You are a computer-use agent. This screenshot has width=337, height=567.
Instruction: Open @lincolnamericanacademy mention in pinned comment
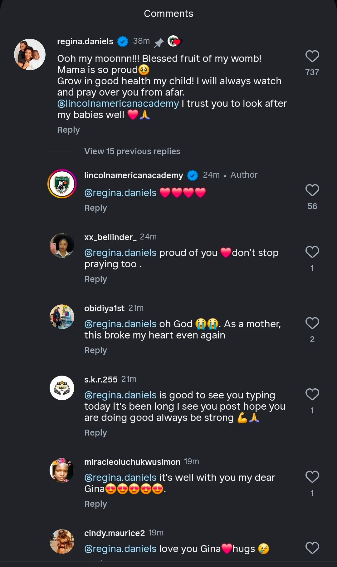coord(118,104)
